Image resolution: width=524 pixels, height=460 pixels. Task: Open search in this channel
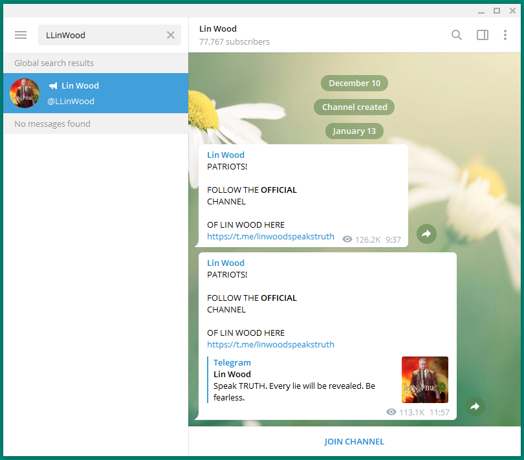457,35
